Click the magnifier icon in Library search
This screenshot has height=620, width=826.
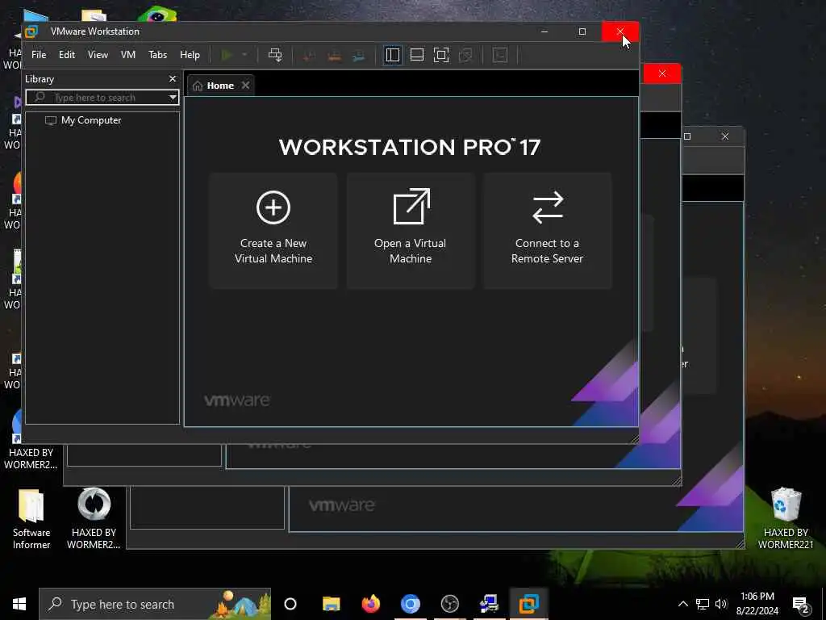pyautogui.click(x=40, y=97)
